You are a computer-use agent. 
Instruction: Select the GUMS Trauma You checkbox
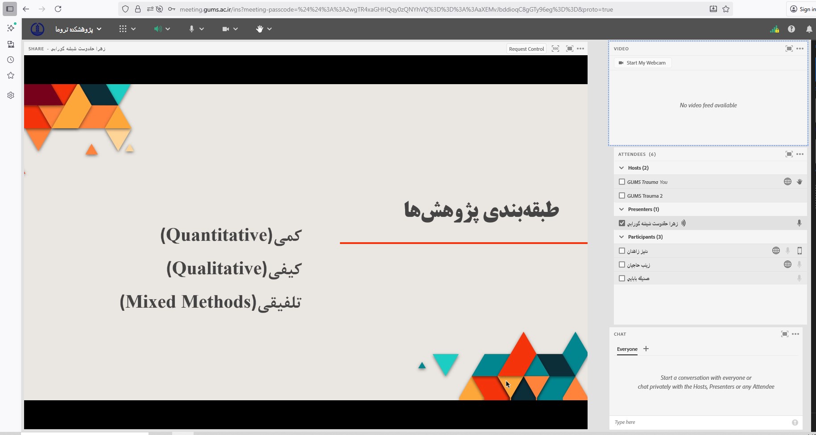pos(622,182)
